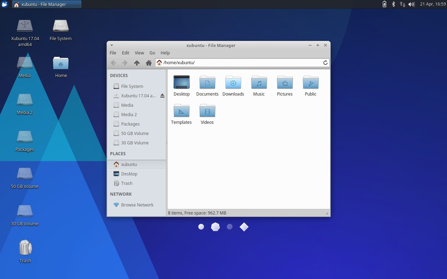The width and height of the screenshot is (447, 279).
Task: Click Browse Network in the sidebar
Action: [137, 205]
